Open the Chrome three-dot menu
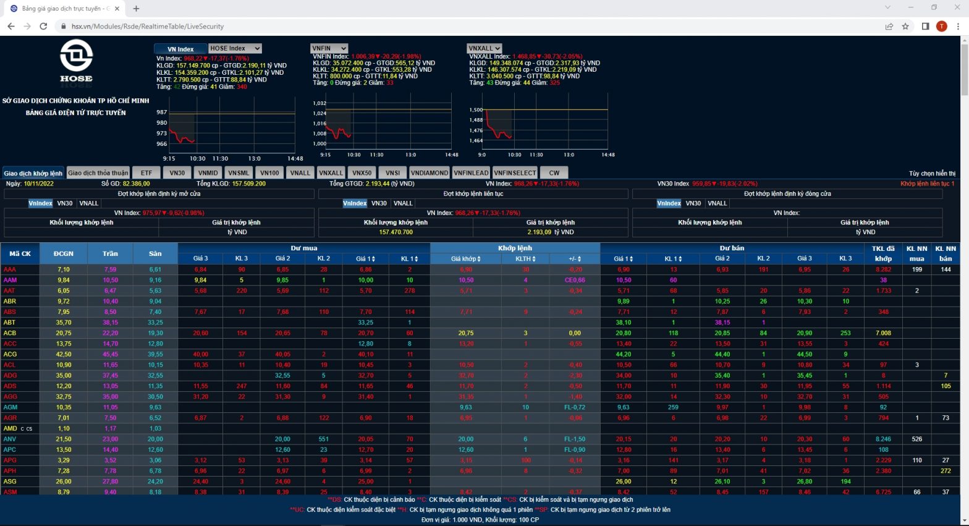This screenshot has height=526, width=969. tap(958, 26)
